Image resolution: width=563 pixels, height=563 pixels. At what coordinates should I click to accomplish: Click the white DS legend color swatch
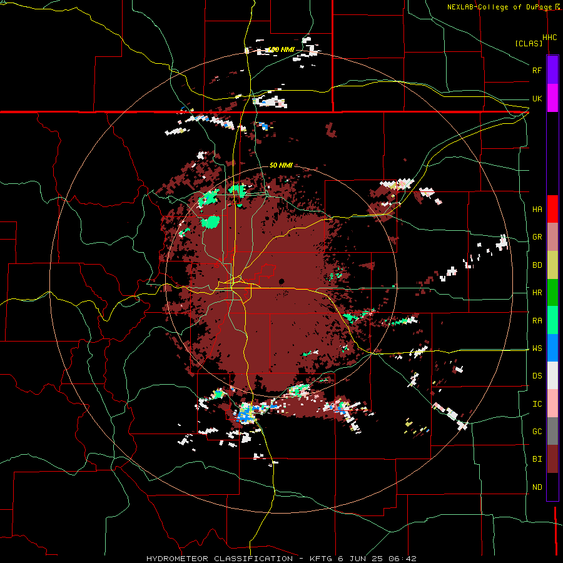[x=552, y=375]
